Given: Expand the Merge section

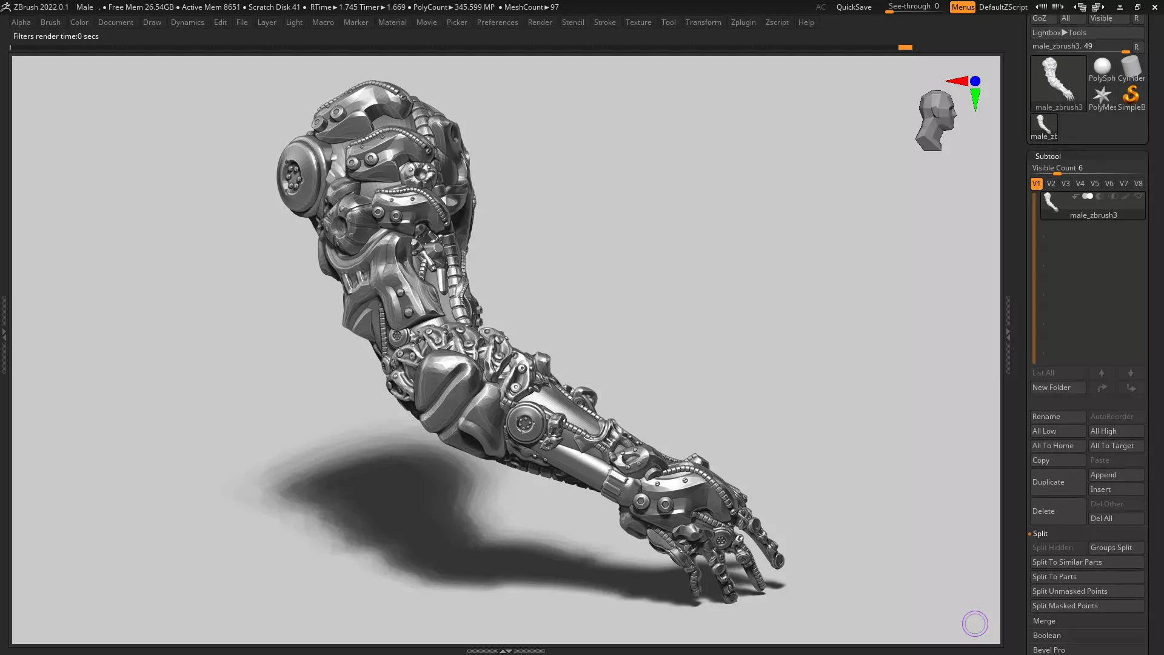Looking at the screenshot, I should (x=1044, y=621).
